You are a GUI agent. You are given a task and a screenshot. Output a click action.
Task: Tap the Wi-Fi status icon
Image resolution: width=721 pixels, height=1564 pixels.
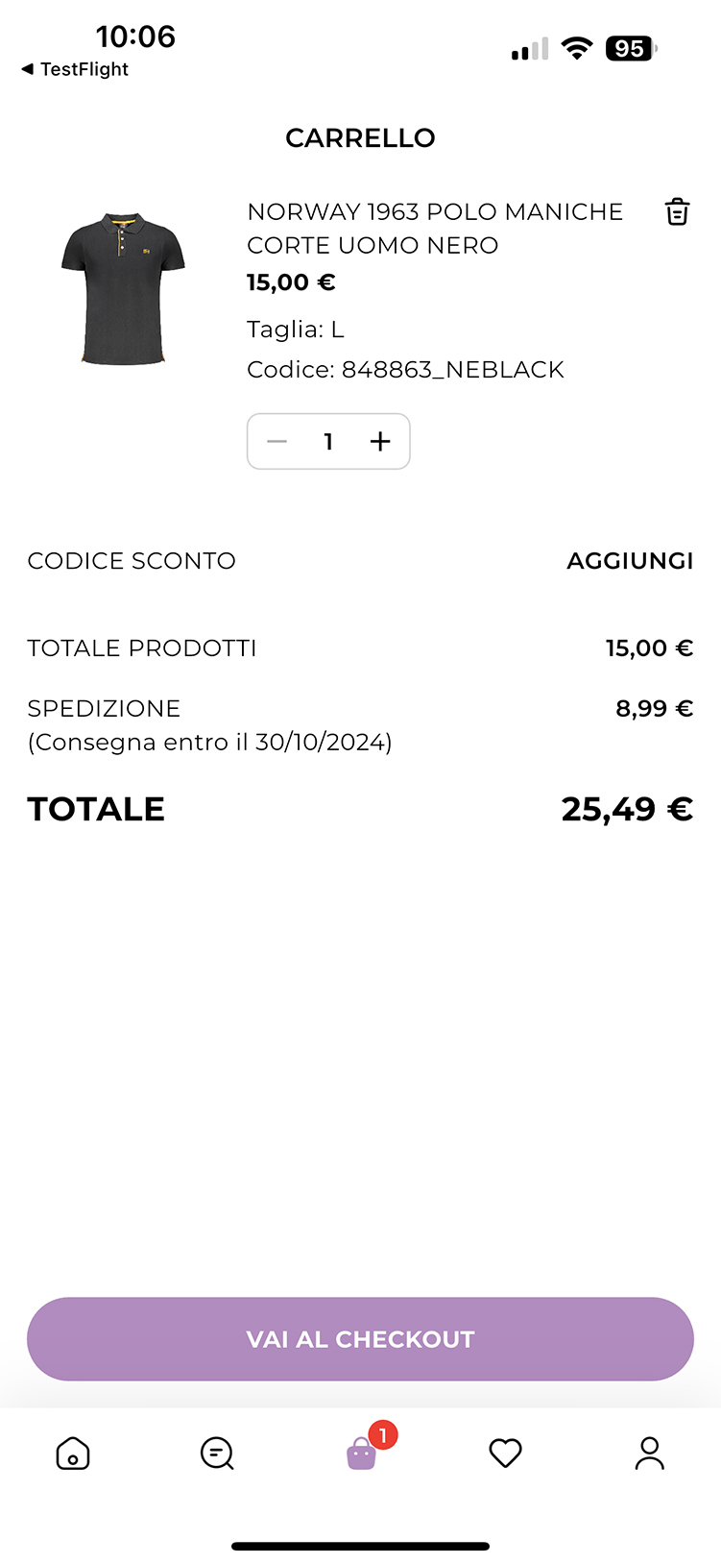(x=577, y=49)
